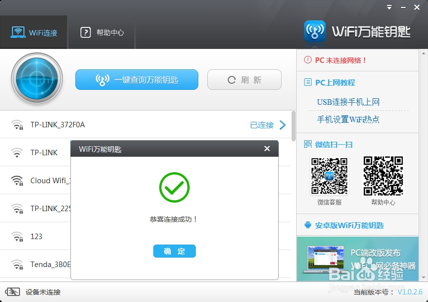Click the 帮助中心 question mark icon
Screen dimensions: 428x302
[x=85, y=32]
